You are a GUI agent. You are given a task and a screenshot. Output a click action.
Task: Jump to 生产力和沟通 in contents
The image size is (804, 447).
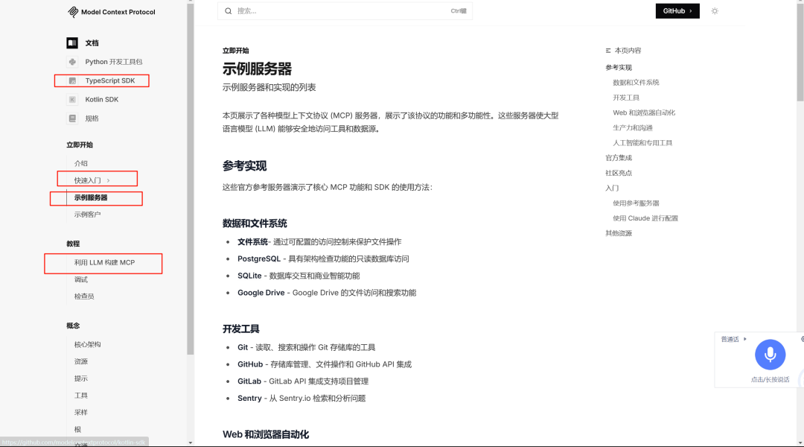(633, 128)
